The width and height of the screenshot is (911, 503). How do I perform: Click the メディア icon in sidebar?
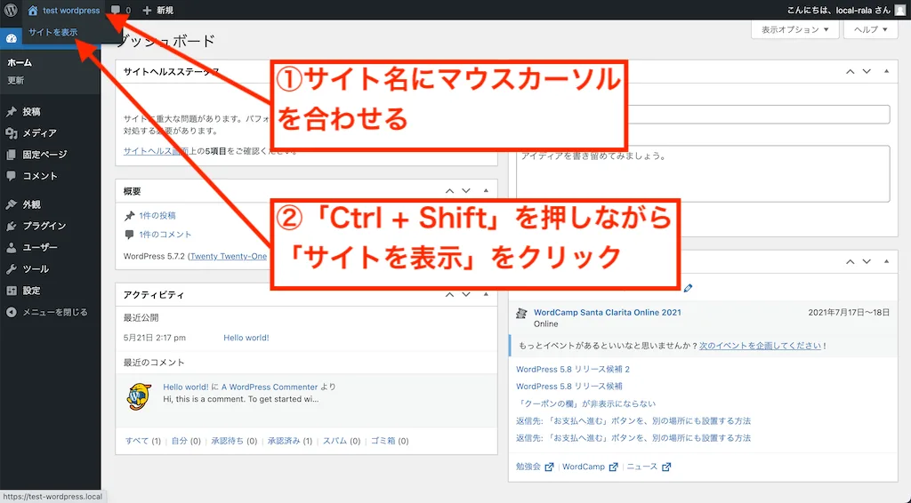11,132
